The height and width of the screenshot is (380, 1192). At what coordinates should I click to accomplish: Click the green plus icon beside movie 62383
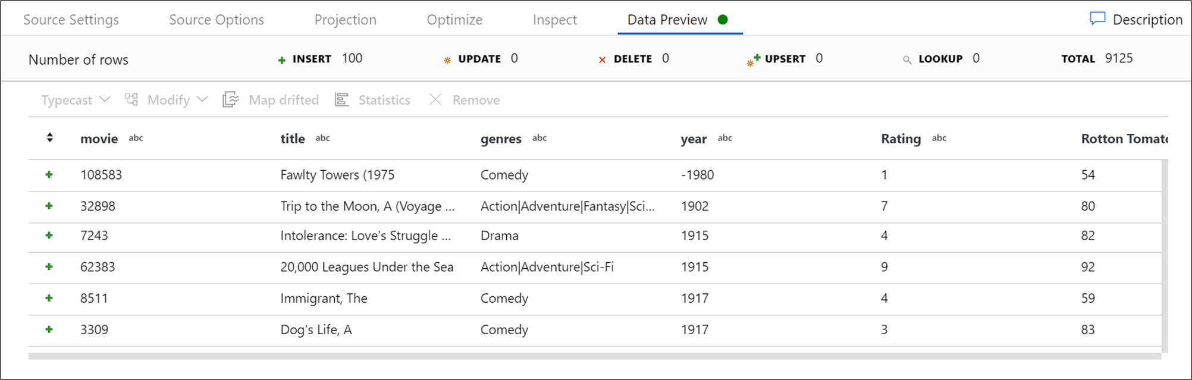49,267
